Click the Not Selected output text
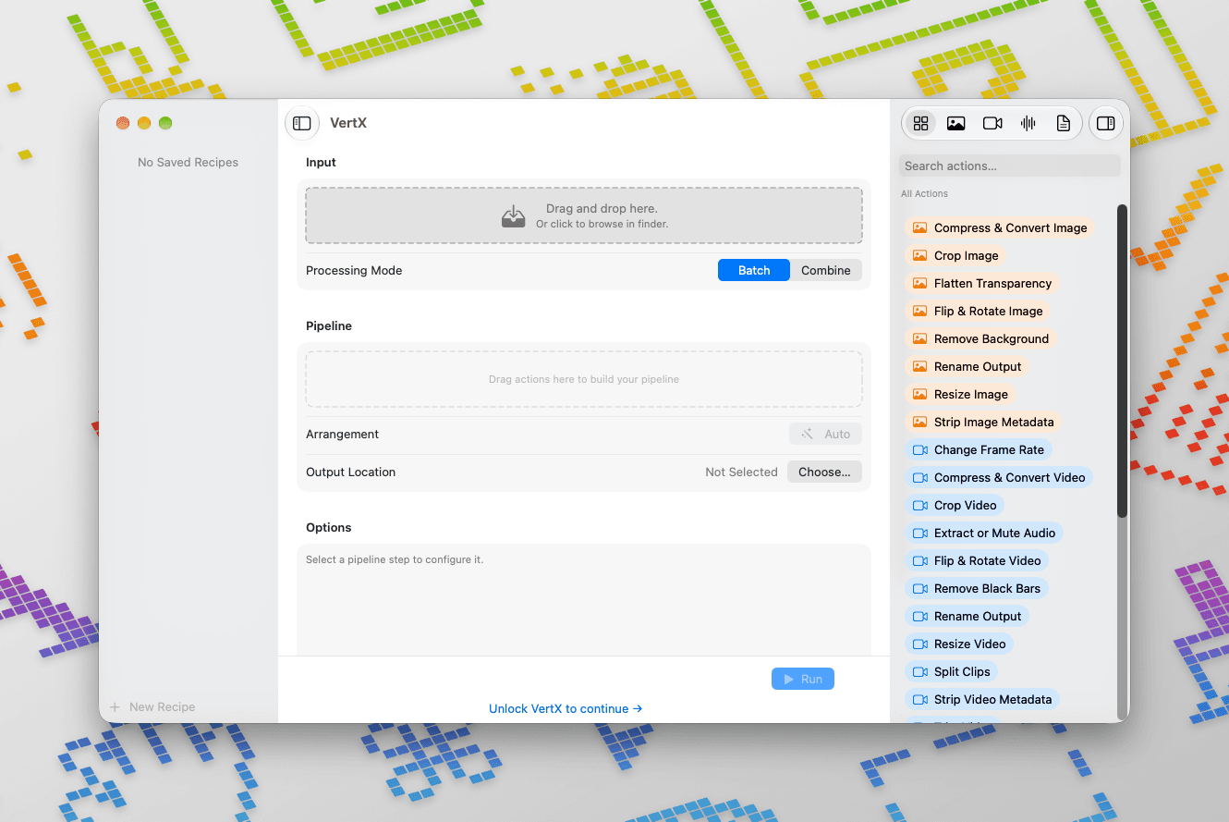 [741, 472]
